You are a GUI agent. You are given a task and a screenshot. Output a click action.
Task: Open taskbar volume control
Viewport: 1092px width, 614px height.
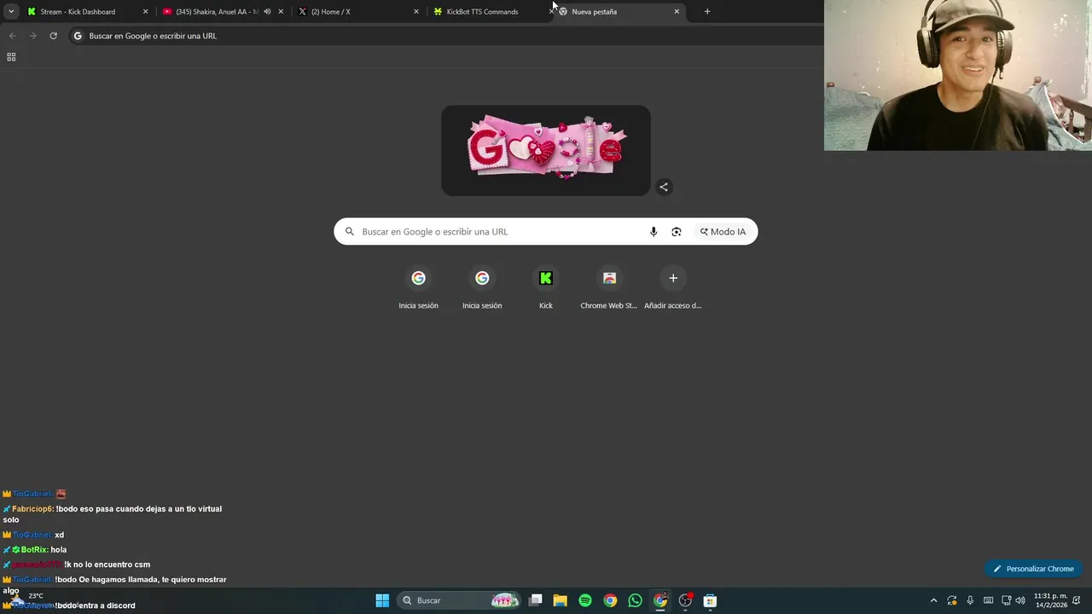[1020, 600]
